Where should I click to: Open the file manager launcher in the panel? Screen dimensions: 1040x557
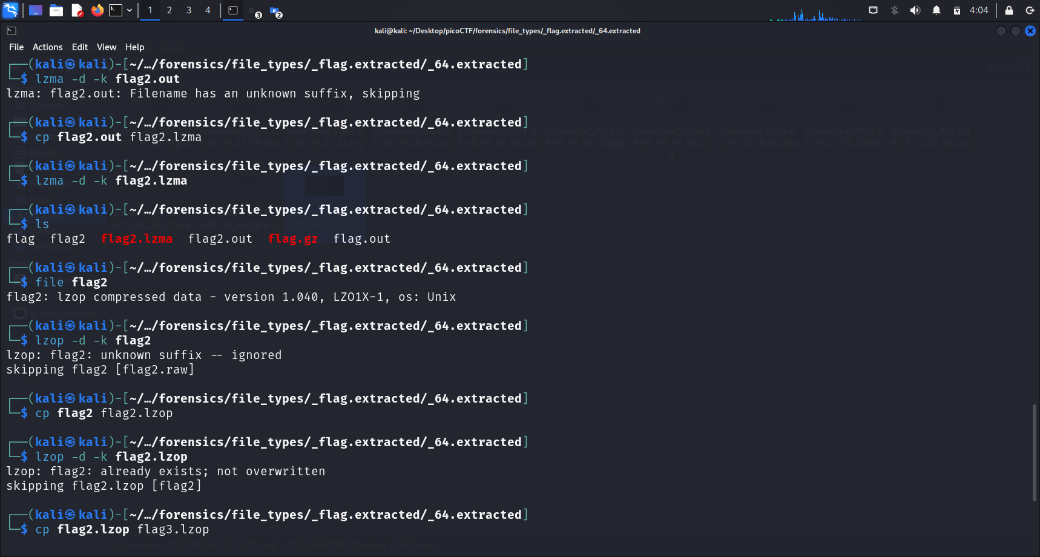click(x=56, y=10)
